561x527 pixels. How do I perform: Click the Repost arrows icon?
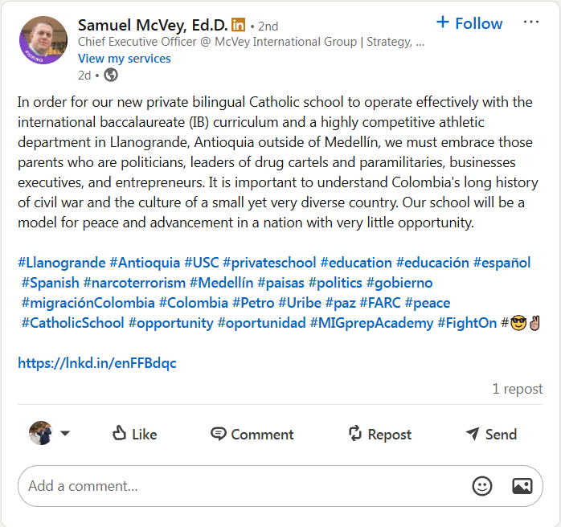(355, 434)
